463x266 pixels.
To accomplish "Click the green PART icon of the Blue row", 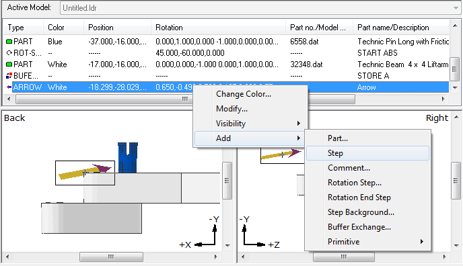I will click(9, 42).
